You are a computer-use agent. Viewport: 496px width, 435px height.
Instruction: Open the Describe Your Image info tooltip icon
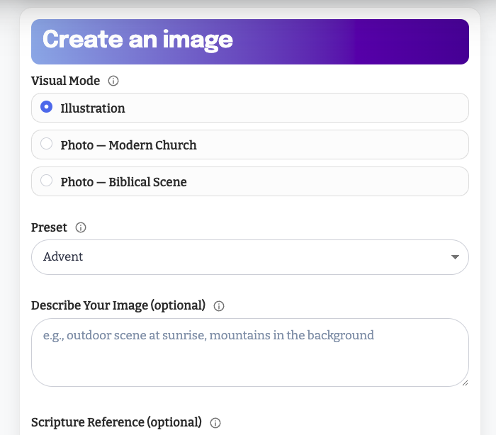[x=219, y=306]
